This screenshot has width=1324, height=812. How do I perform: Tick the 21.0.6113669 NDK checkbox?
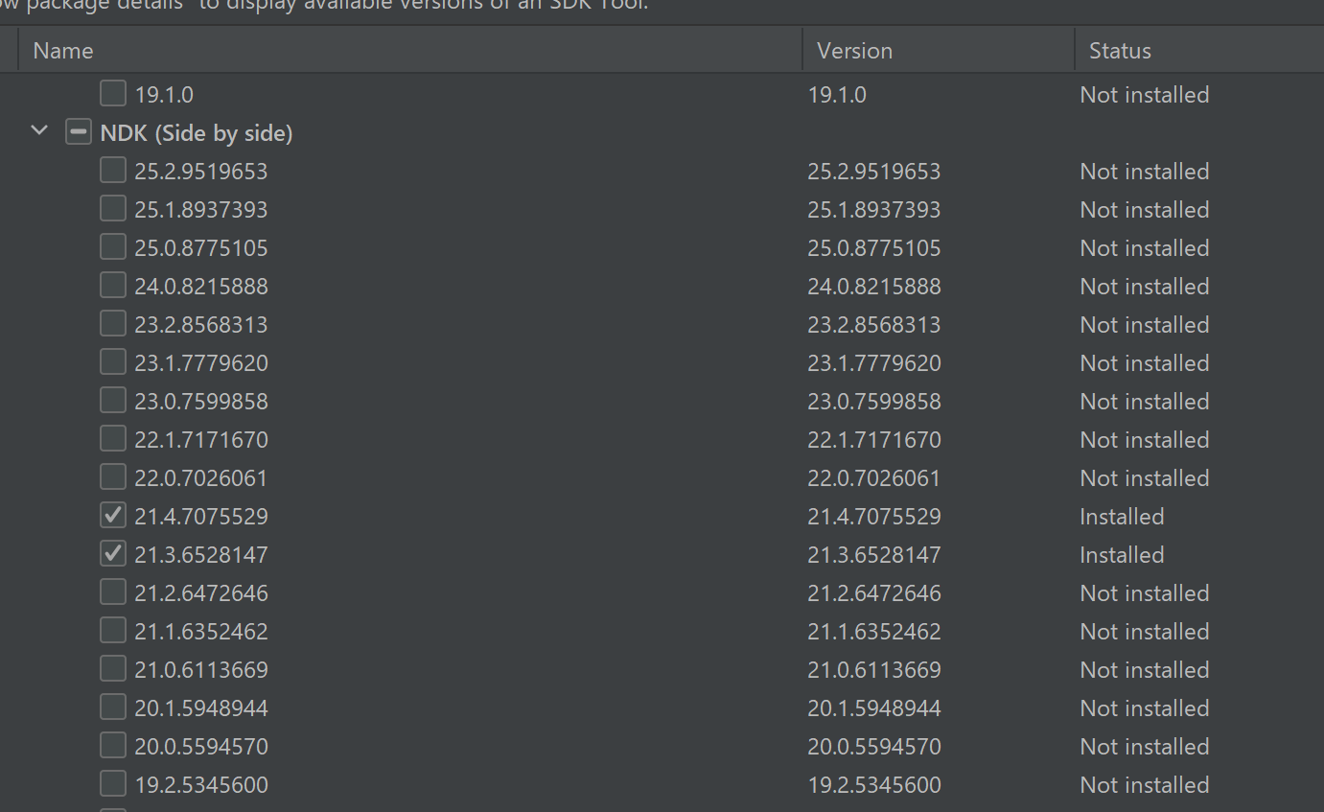pos(113,669)
